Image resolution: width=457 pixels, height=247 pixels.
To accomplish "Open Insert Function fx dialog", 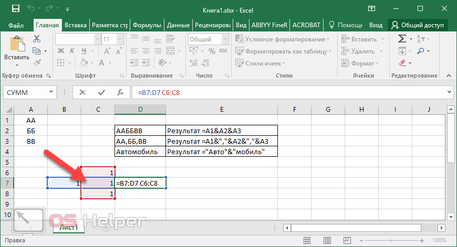I will click(120, 92).
